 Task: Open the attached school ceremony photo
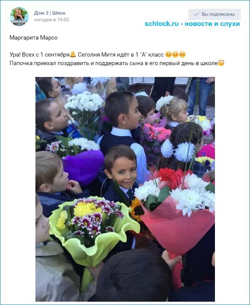pos(125,189)
